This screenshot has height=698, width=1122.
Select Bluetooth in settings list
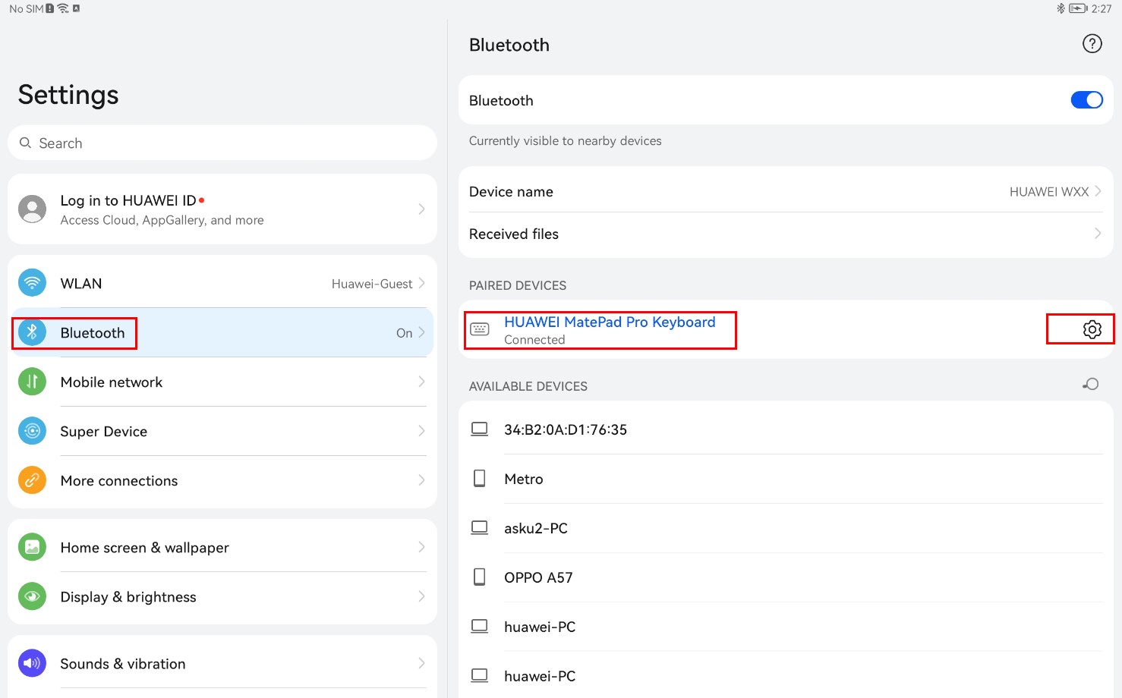coord(222,332)
